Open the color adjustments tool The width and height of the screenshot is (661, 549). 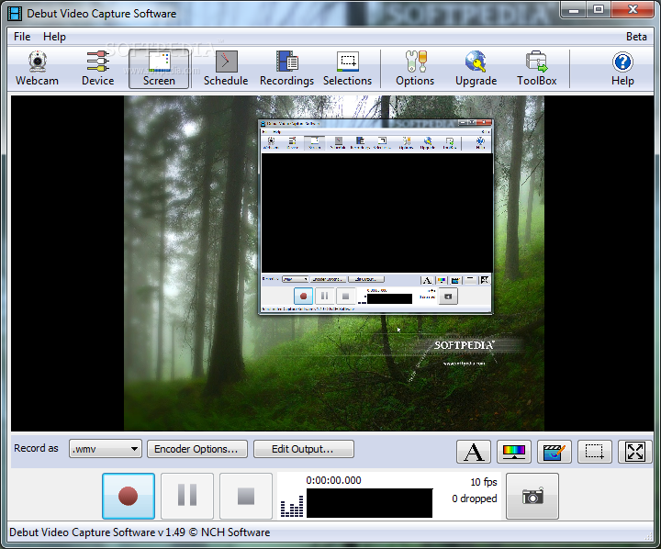pyautogui.click(x=514, y=452)
